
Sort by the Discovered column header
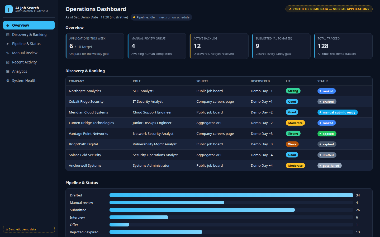[x=260, y=81]
